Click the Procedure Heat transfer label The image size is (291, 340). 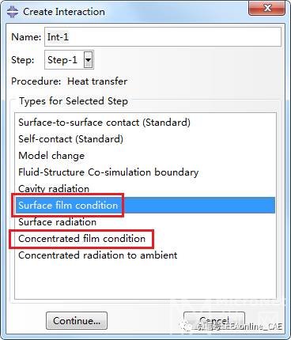point(70,81)
